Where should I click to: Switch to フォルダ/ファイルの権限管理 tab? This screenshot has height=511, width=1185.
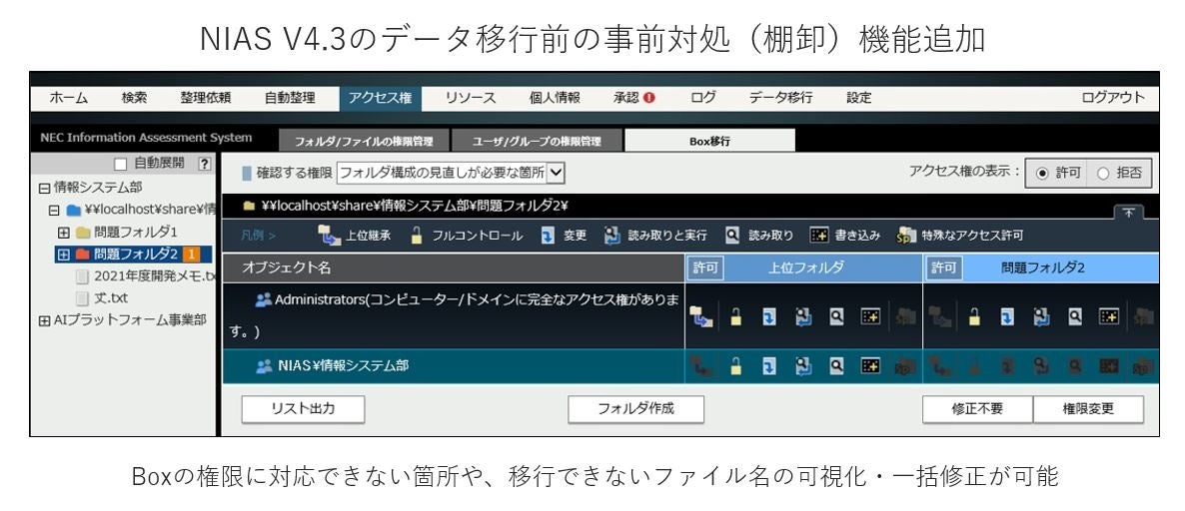(x=364, y=141)
